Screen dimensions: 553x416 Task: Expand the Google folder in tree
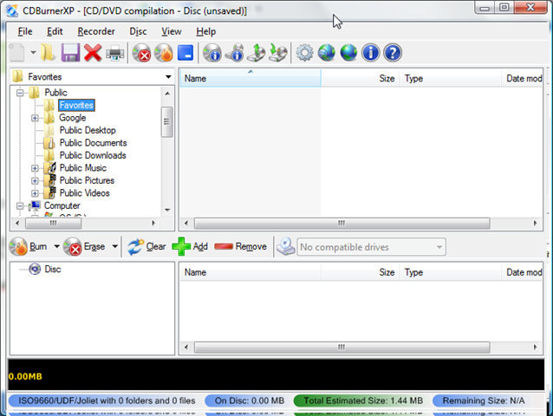tap(35, 118)
